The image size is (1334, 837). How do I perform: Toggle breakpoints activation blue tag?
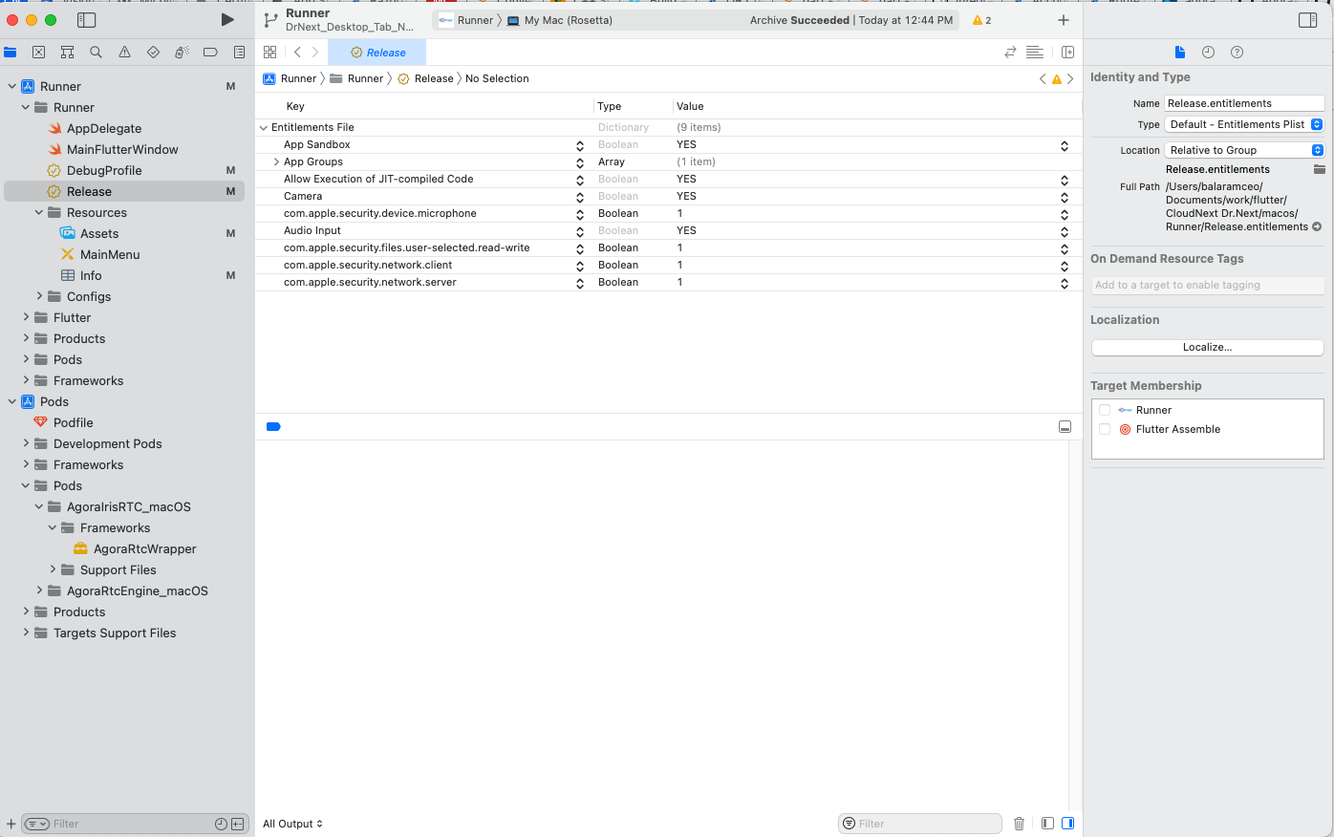tap(273, 427)
